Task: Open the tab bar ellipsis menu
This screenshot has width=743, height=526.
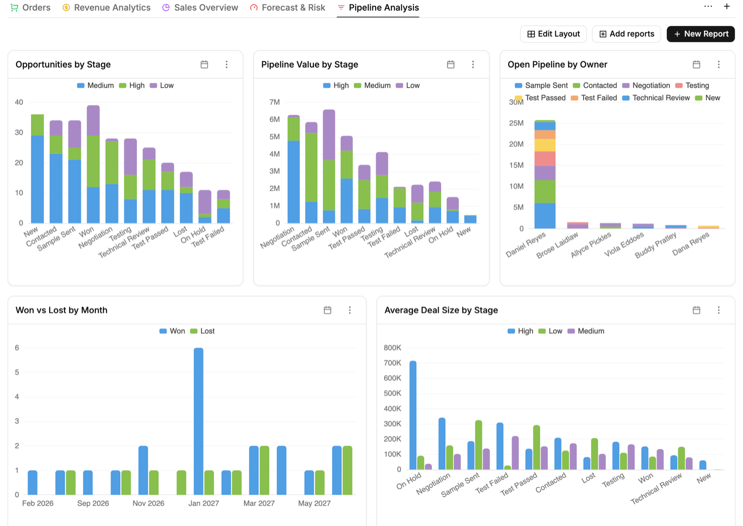Action: [708, 6]
